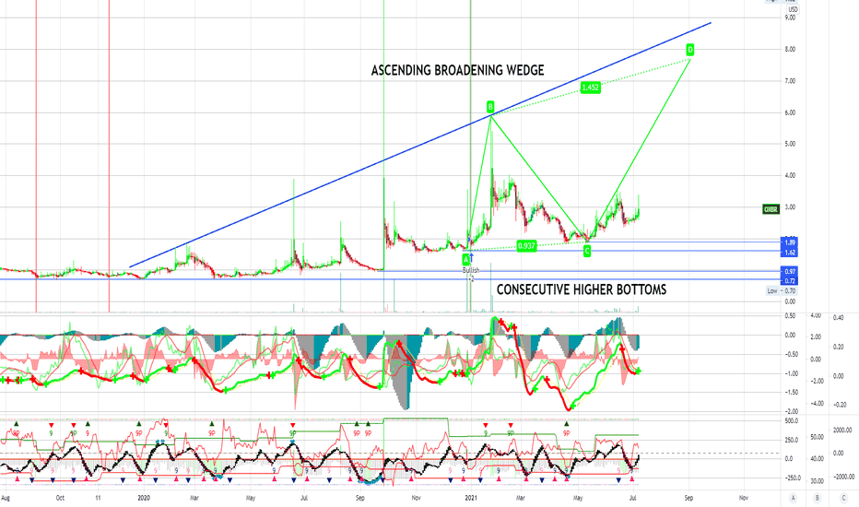859x507 pixels.
Task: Click the green ticker symbol label near 3.00
Action: (x=771, y=209)
